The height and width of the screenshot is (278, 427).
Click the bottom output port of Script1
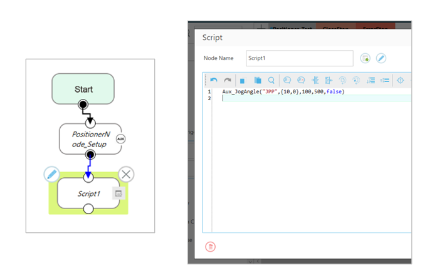[88, 209]
